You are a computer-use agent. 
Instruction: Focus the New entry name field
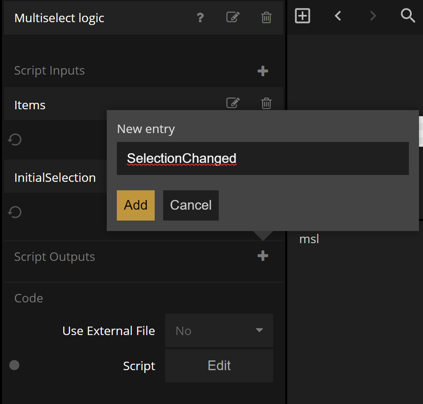263,158
